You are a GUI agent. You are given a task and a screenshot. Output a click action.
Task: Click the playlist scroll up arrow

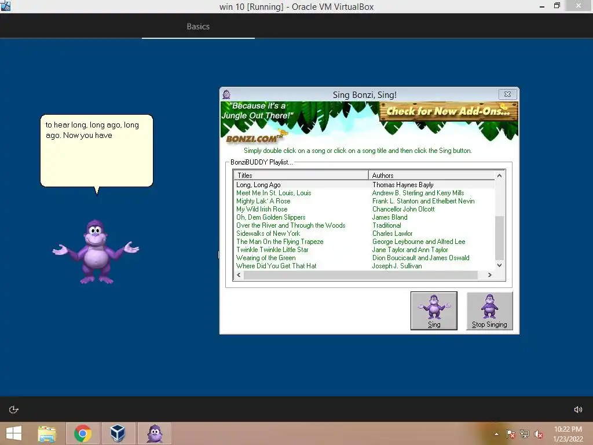499,176
